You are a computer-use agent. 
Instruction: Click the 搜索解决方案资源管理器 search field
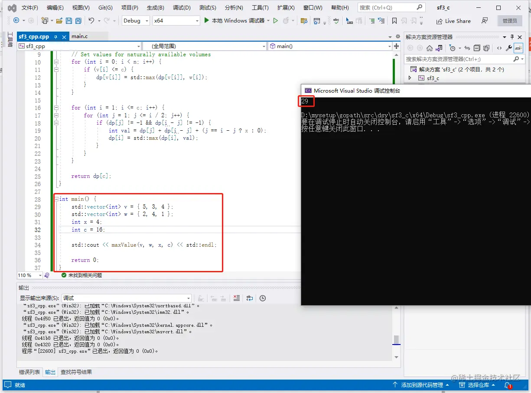tap(464, 59)
